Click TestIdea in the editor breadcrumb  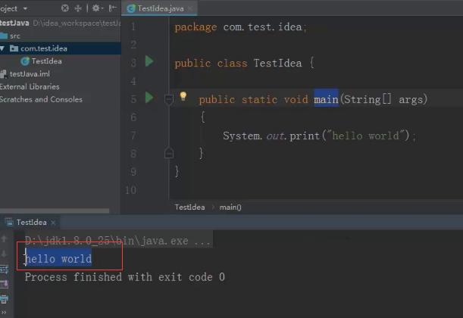pos(189,207)
